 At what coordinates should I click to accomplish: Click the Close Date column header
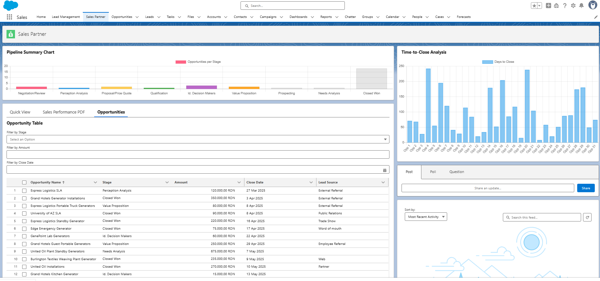tap(255, 182)
